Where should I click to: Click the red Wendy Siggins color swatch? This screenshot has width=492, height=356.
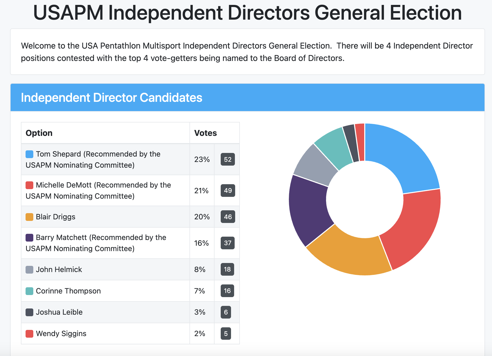click(x=29, y=334)
